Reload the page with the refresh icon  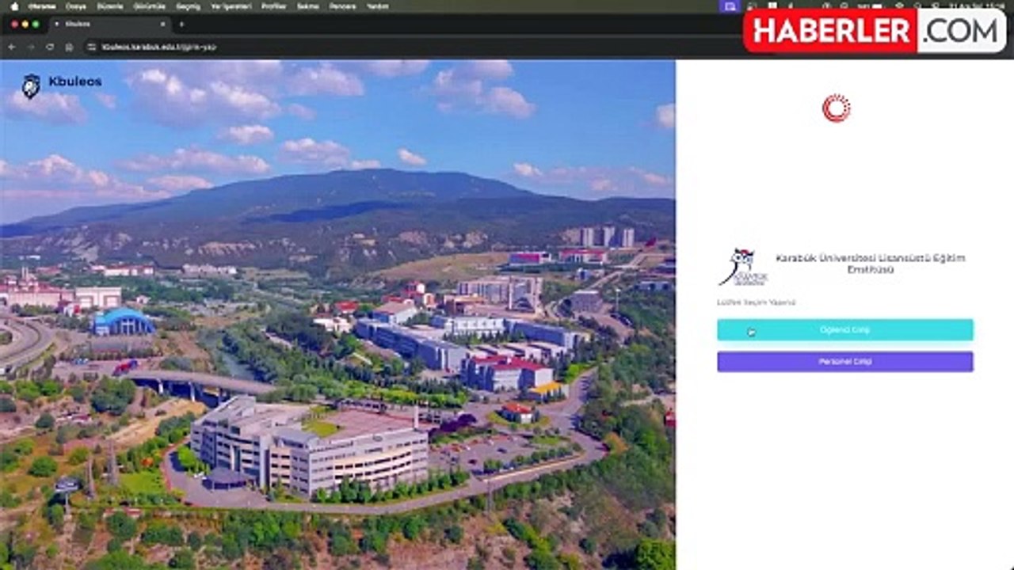49,47
